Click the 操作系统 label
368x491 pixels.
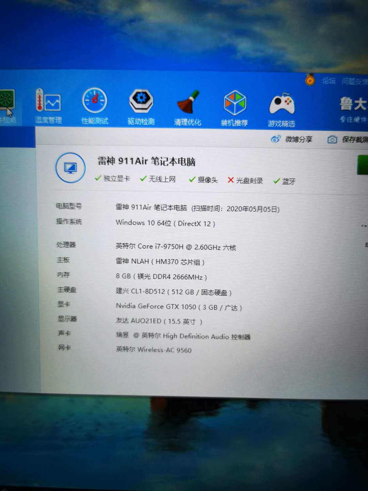tap(69, 221)
